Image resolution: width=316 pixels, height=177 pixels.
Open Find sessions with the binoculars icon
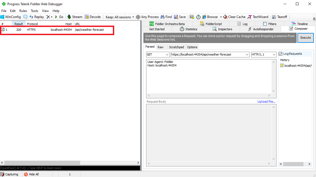(166, 17)
